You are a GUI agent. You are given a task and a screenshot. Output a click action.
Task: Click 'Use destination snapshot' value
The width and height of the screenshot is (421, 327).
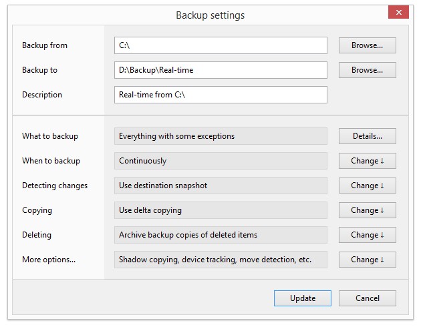pos(221,186)
